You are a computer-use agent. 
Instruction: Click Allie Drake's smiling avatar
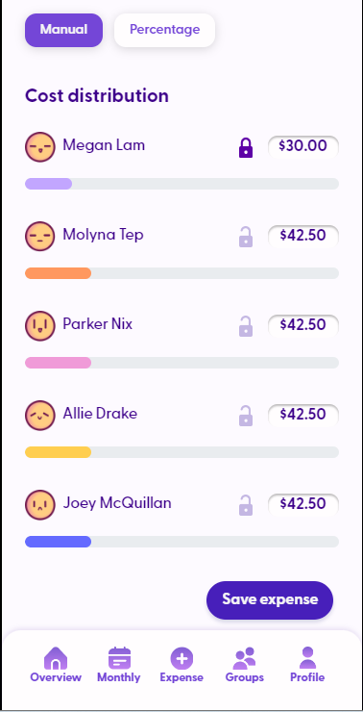tap(40, 416)
